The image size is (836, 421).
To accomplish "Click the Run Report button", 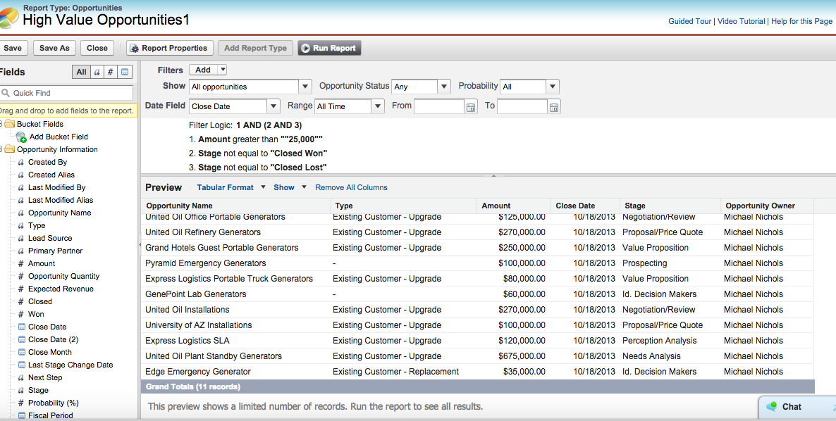I will pyautogui.click(x=329, y=48).
